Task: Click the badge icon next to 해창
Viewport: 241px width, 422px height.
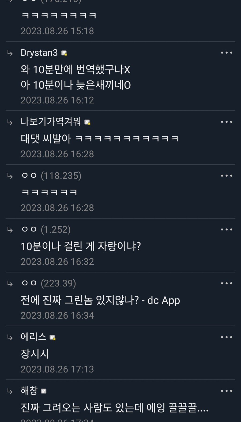Action: [44, 391]
